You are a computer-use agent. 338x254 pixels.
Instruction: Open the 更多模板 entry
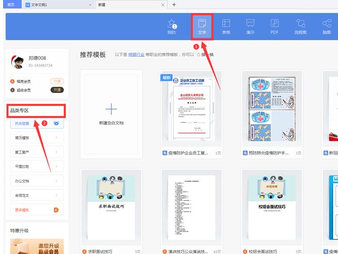[x=37, y=210]
